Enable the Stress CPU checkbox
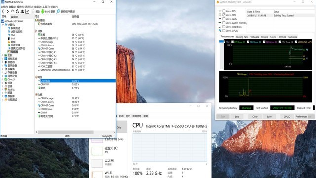The width and height of the screenshot is (316, 178). (x=224, y=11)
